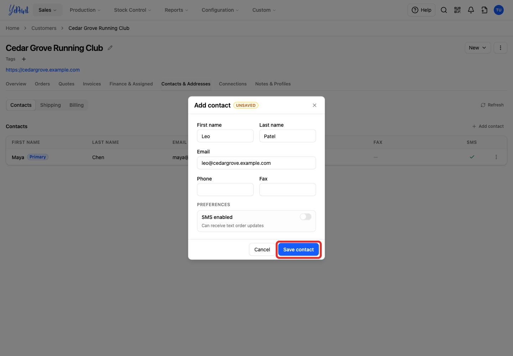Open the cedargrove.example.com website link
Viewport: 513px width, 356px height.
pos(43,70)
